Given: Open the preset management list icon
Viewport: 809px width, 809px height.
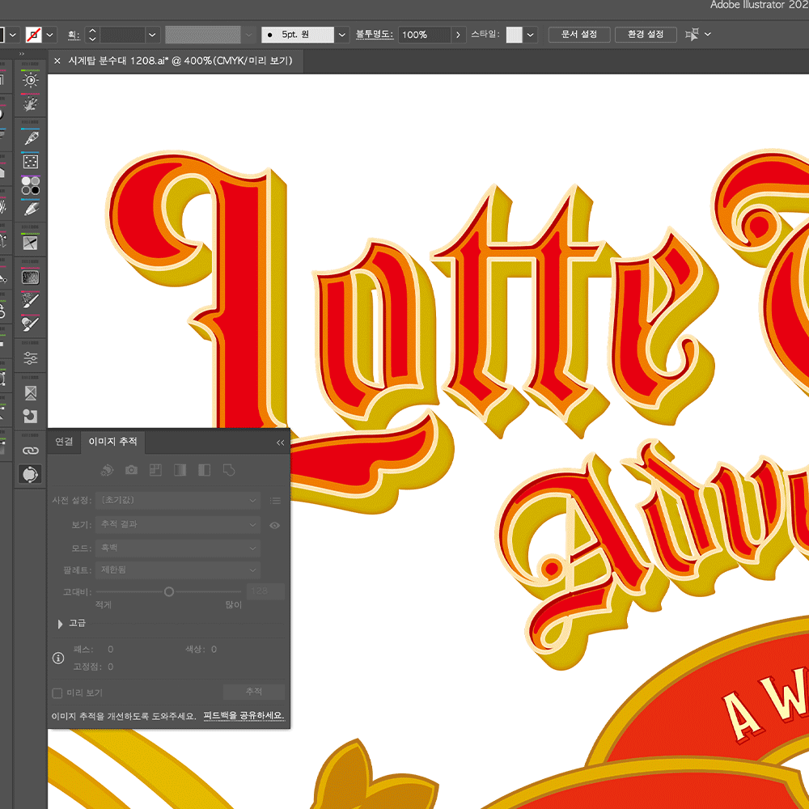Looking at the screenshot, I should [275, 501].
